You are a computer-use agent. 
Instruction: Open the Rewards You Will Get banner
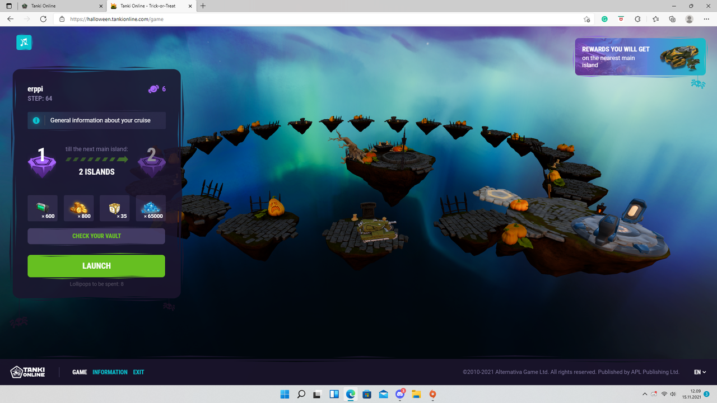coord(640,57)
